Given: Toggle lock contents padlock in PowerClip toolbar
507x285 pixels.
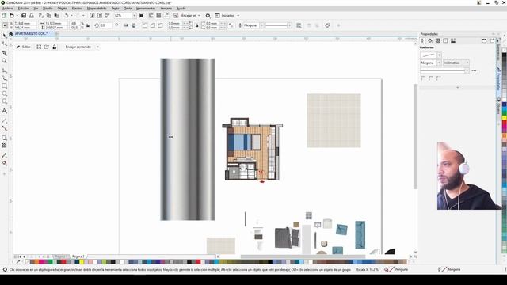Looking at the screenshot, I should [x=55, y=47].
